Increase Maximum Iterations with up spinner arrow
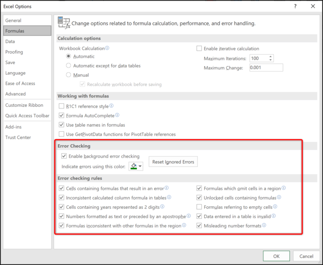Viewport: 323px width, 265px height. click(271, 57)
